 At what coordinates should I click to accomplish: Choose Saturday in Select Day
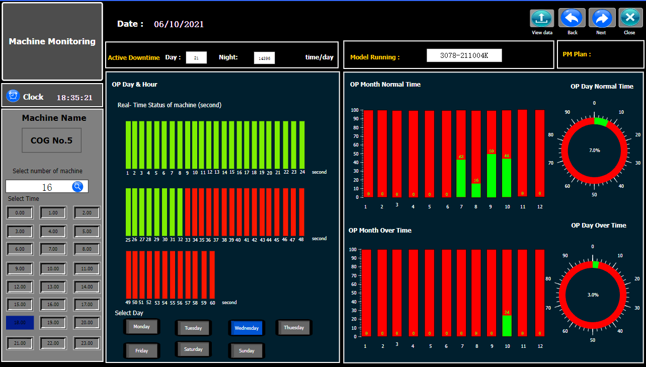pyautogui.click(x=193, y=349)
